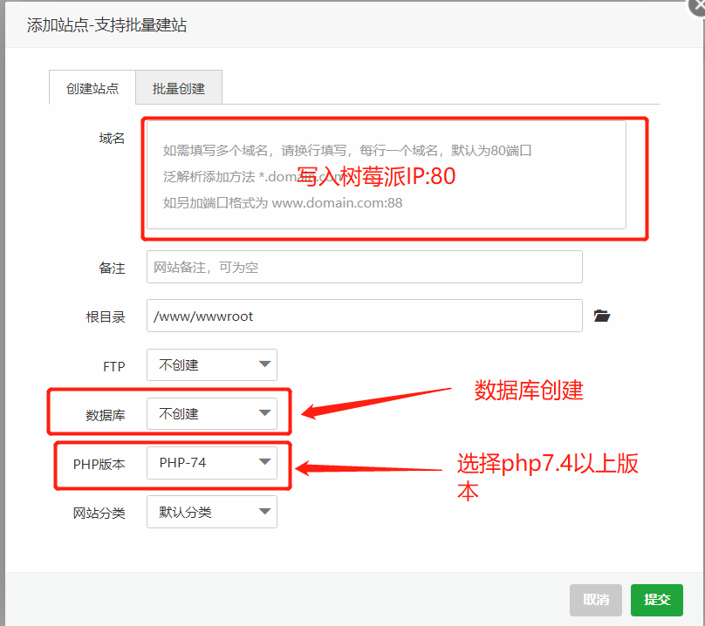Open the FTP 不创建 selector
This screenshot has width=705, height=626.
point(212,365)
